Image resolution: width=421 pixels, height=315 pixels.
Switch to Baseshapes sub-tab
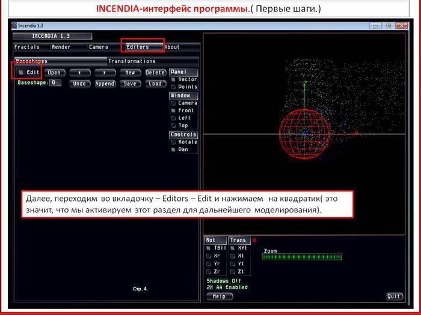click(x=61, y=61)
